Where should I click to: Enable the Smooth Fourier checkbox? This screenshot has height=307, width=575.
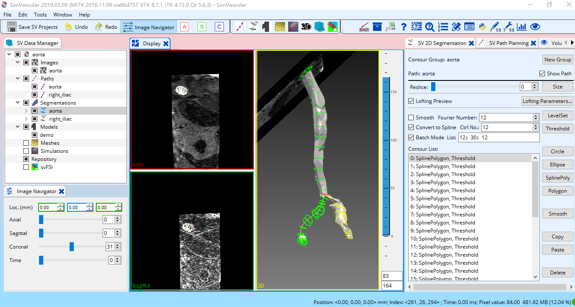tap(411, 117)
